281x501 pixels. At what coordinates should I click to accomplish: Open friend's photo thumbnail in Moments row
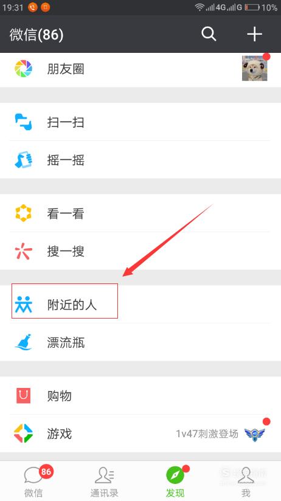point(254,68)
